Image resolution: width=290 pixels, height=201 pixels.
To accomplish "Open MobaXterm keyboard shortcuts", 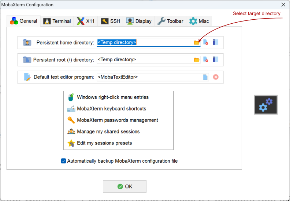I will point(112,109).
